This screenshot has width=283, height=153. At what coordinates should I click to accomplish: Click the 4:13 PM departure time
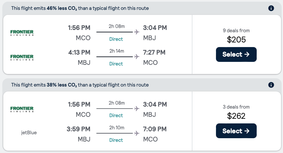[x=79, y=52]
